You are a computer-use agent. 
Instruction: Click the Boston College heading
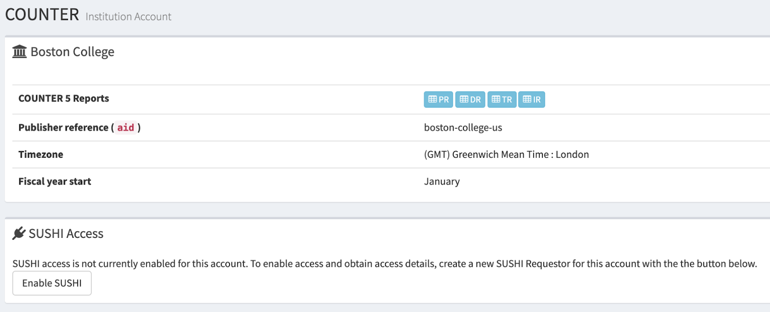point(72,52)
